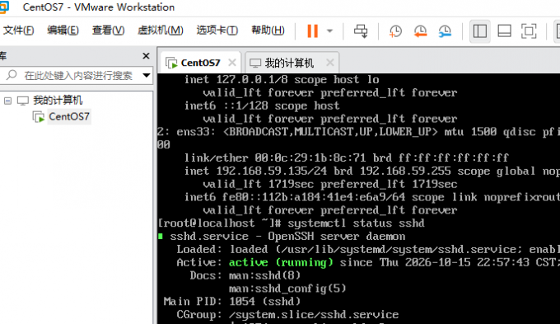Viewport: 560px width, 324px height.
Task: Close the CentOS7 tab
Action: click(232, 63)
